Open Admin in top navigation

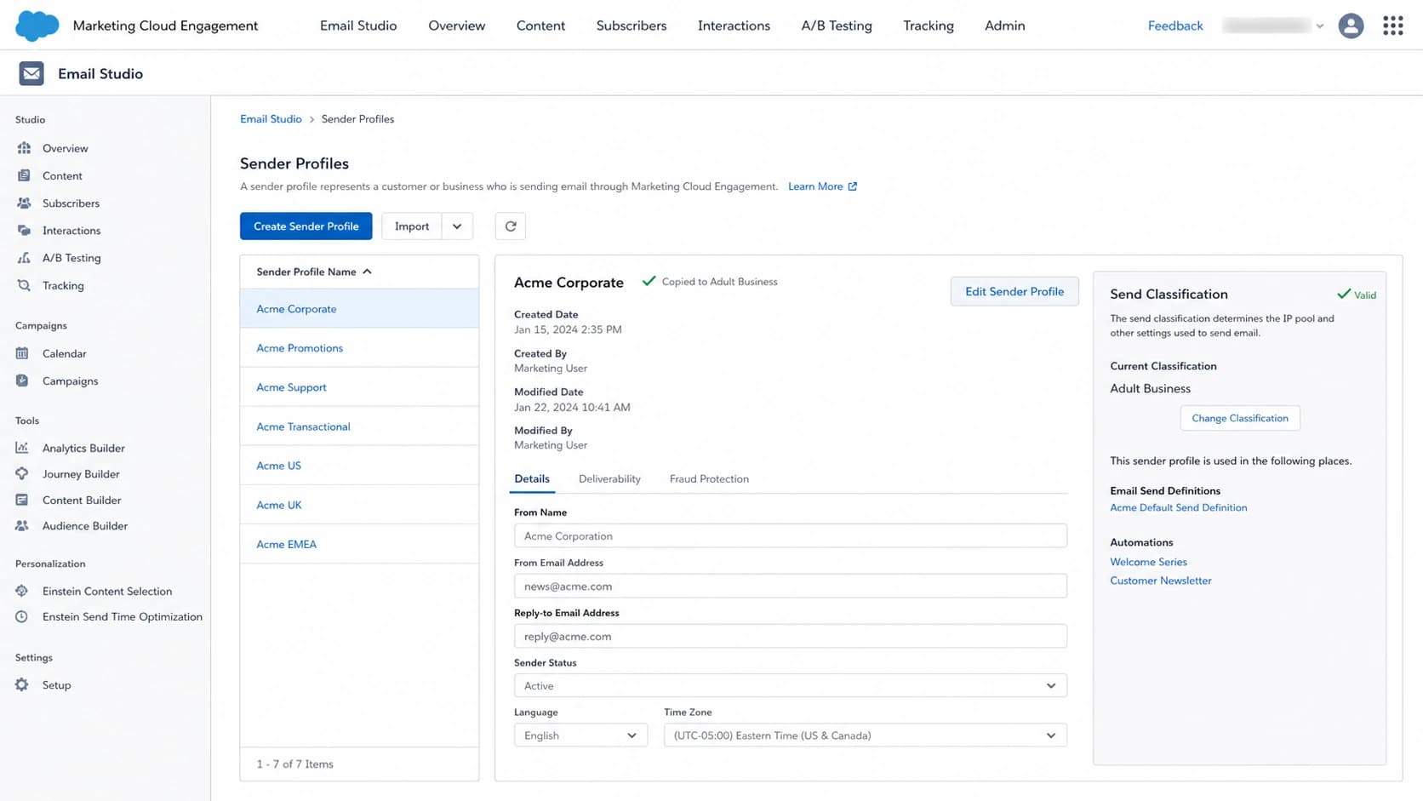pyautogui.click(x=1005, y=26)
